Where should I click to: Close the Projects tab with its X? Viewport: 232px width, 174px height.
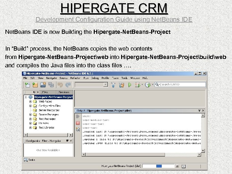(38, 92)
